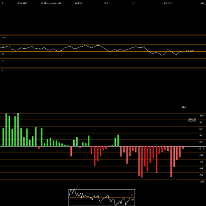
Task: Click the 'SI MunafaSutraR' header text
Action: pyautogui.click(x=51, y=3)
